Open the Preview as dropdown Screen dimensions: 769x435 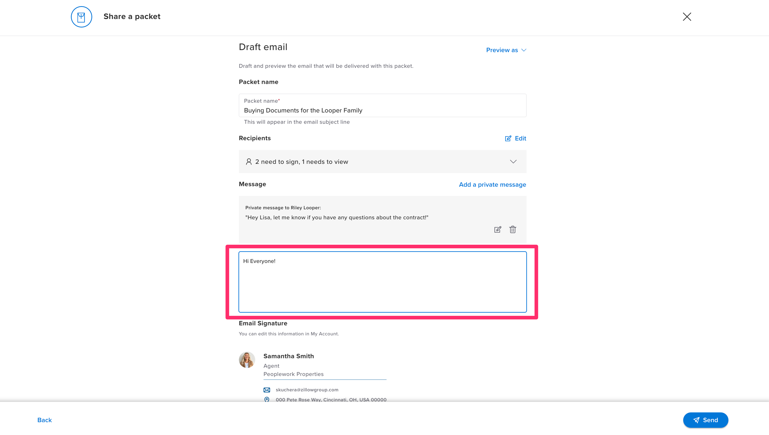coord(506,50)
